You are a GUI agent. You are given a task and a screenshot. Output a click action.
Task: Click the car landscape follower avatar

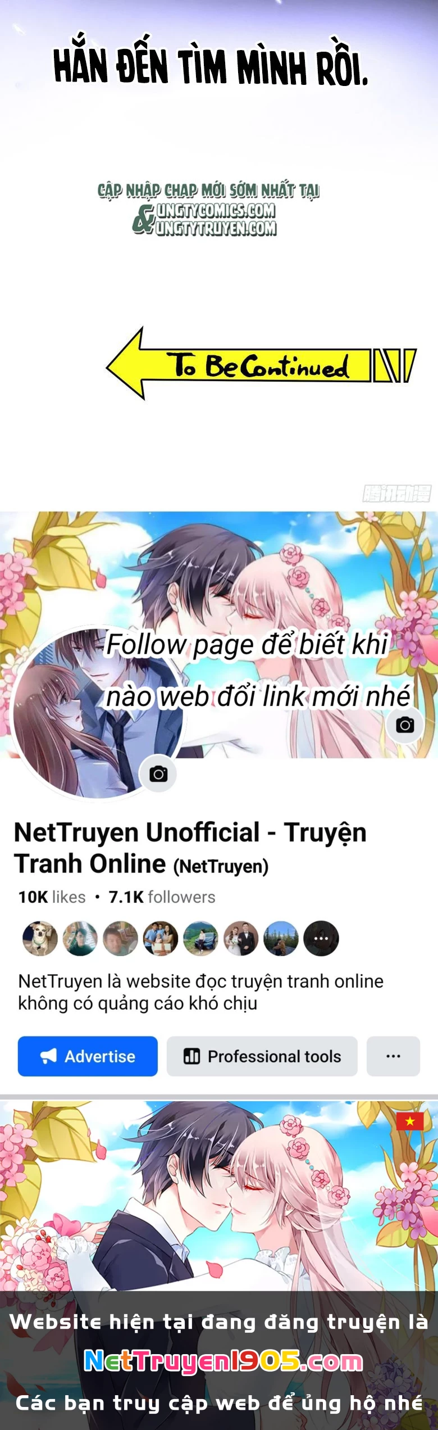(x=200, y=939)
